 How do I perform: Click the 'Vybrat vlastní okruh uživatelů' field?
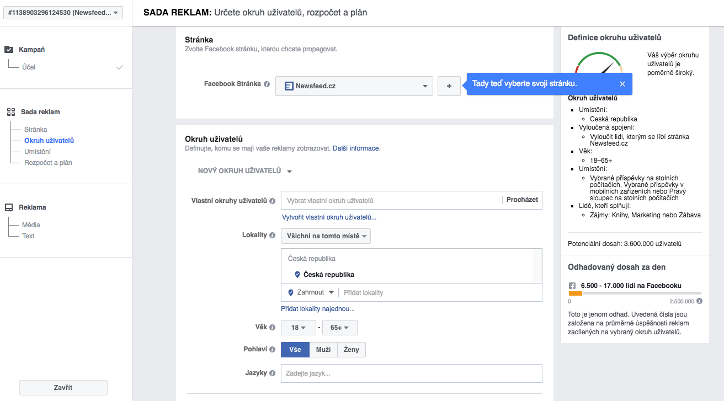(391, 200)
